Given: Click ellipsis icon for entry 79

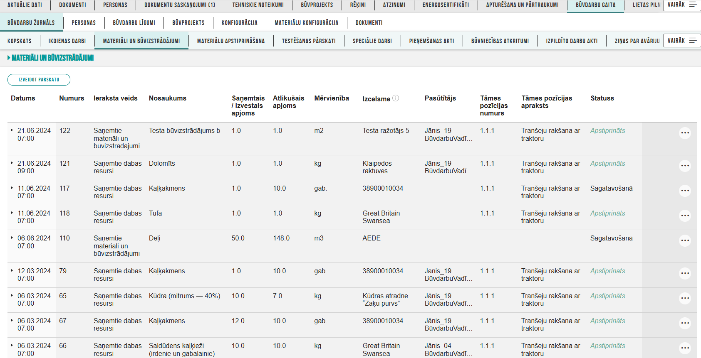Looking at the screenshot, I should (685, 273).
